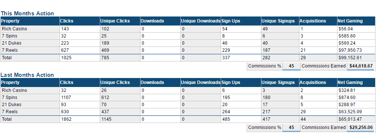
Task: Click the 93 clicks cell for 21 Dukes
Action: point(80,105)
